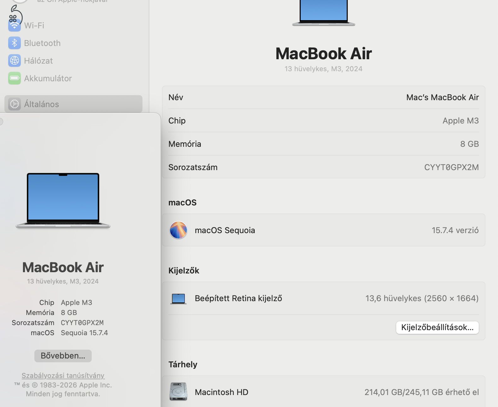Click 13,6 hüvelykes (2560 × 1664) text

pyautogui.click(x=422, y=298)
